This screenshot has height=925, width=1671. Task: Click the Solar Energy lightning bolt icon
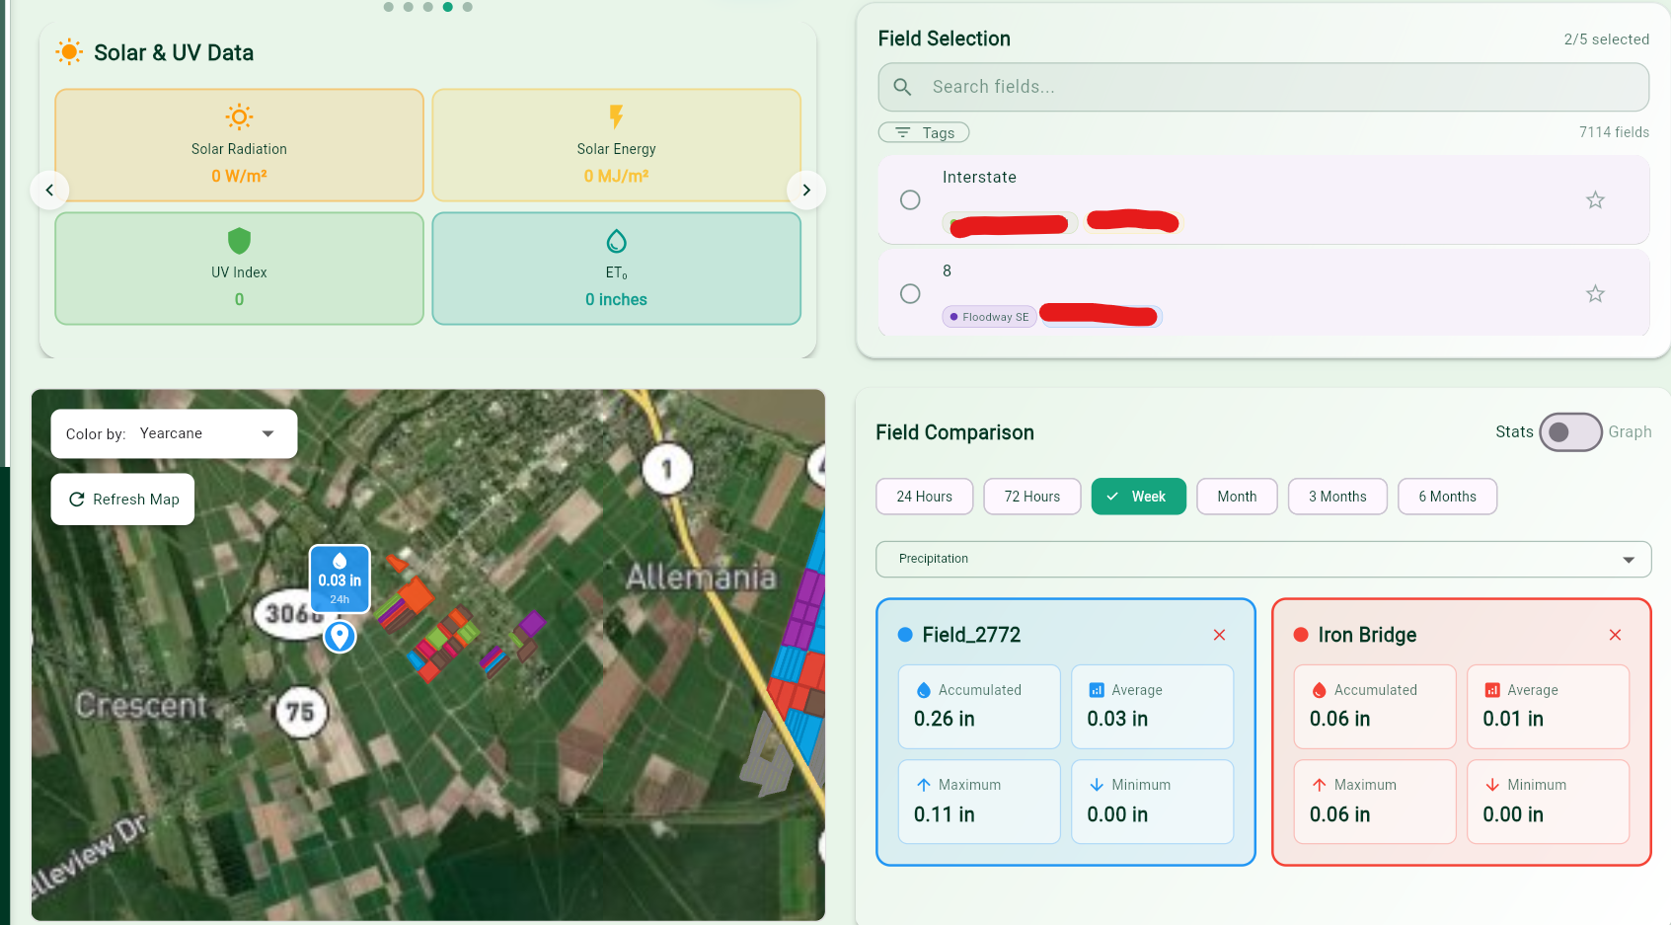616,116
